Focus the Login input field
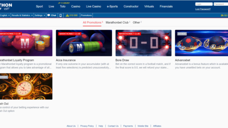This screenshot has height=128, width=228. click(204, 4)
